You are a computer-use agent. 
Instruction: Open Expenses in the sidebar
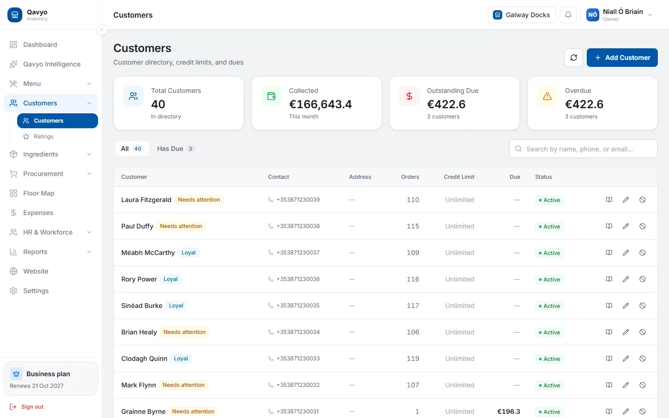(x=51, y=213)
